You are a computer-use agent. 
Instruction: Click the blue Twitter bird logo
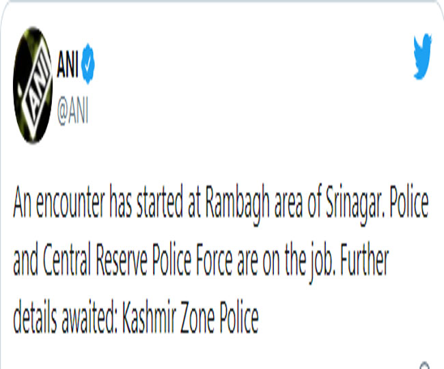pos(422,56)
